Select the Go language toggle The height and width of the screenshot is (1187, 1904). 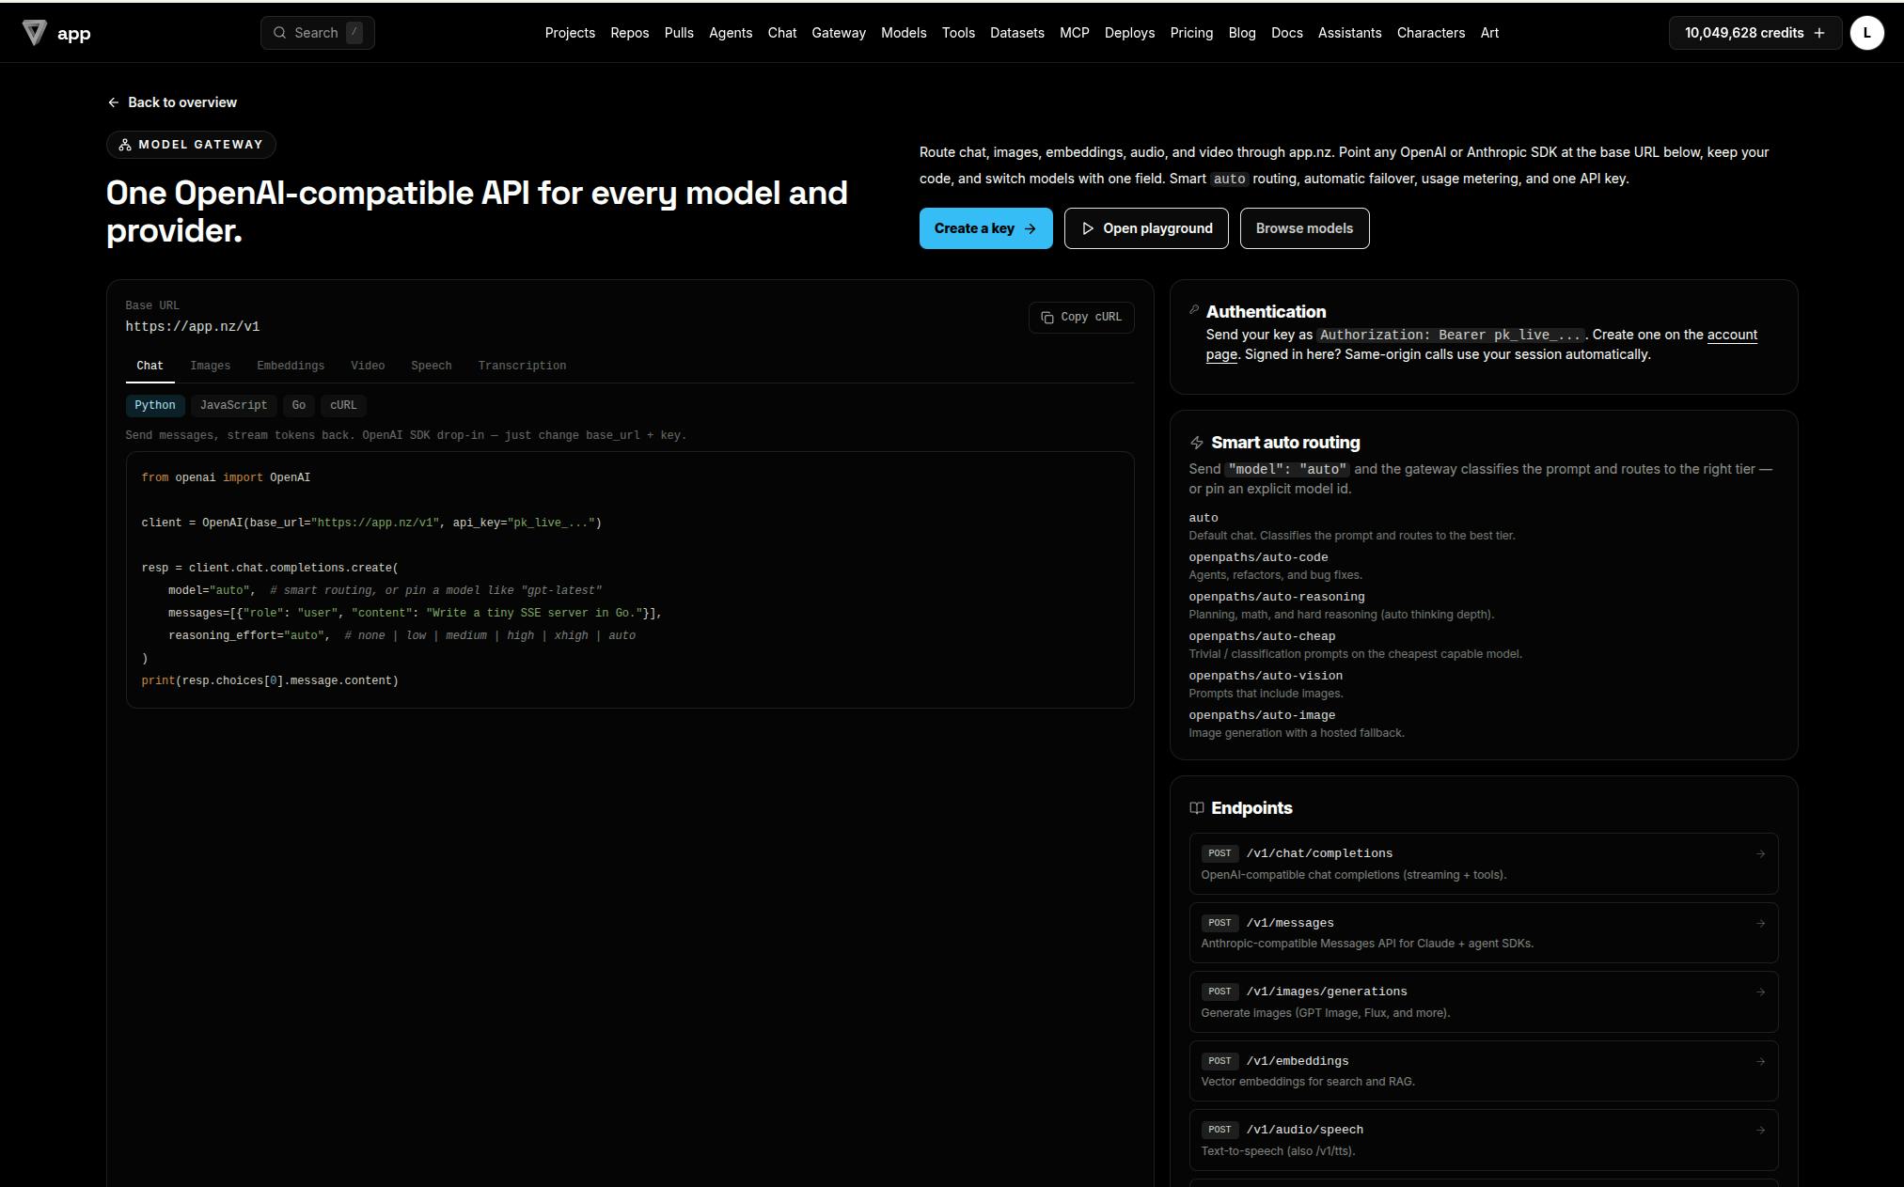298,405
